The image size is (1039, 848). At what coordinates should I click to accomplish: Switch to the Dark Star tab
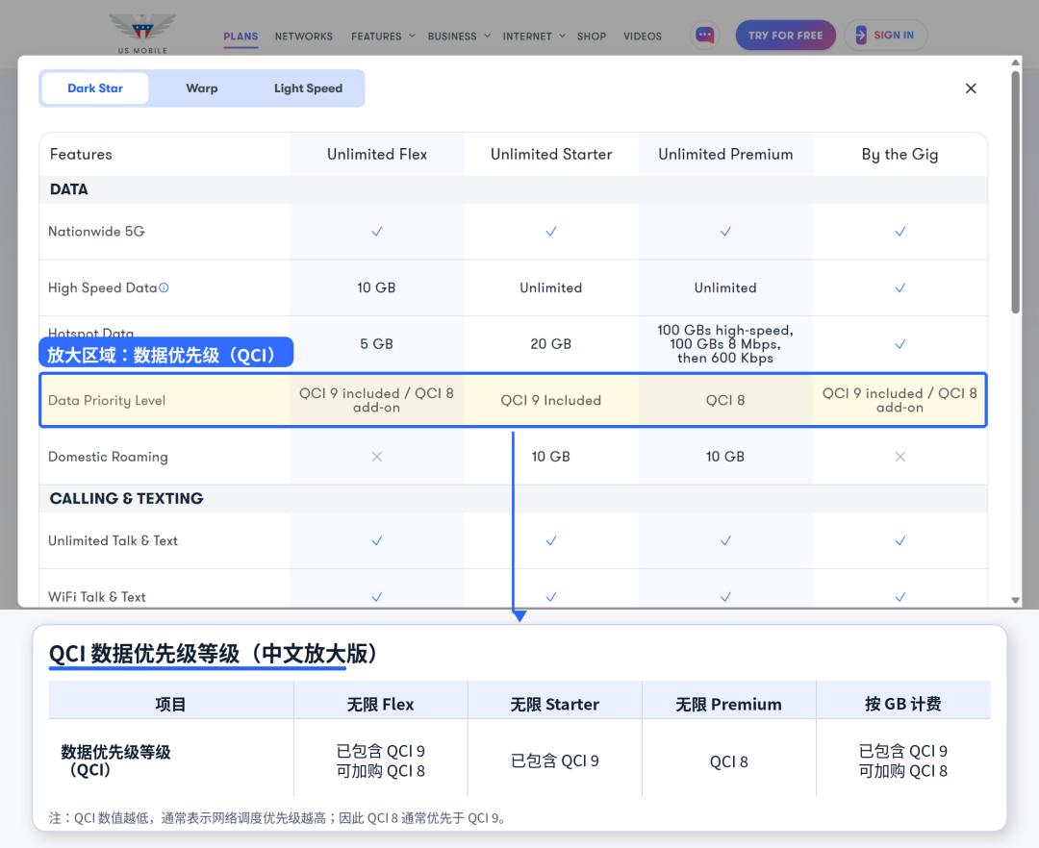[95, 88]
